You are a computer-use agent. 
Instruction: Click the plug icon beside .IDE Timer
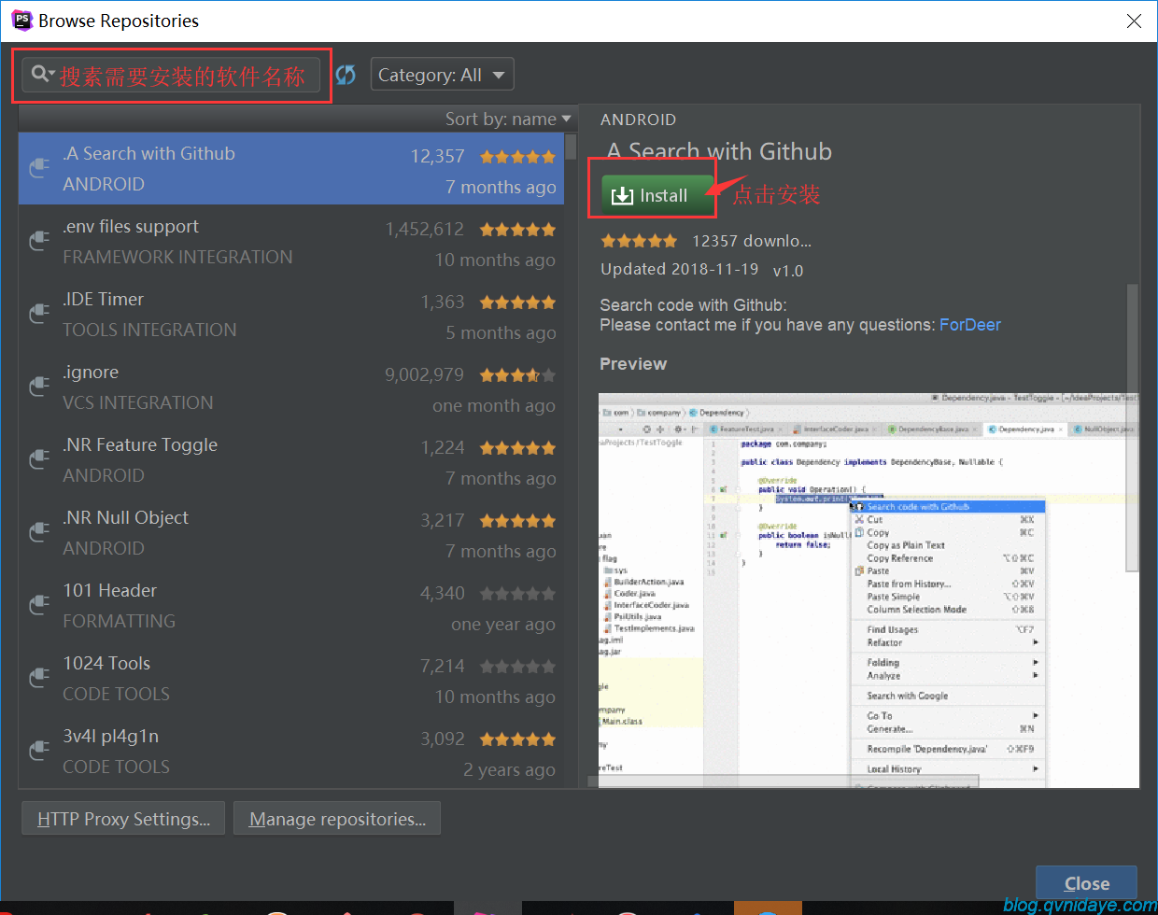pyautogui.click(x=38, y=313)
